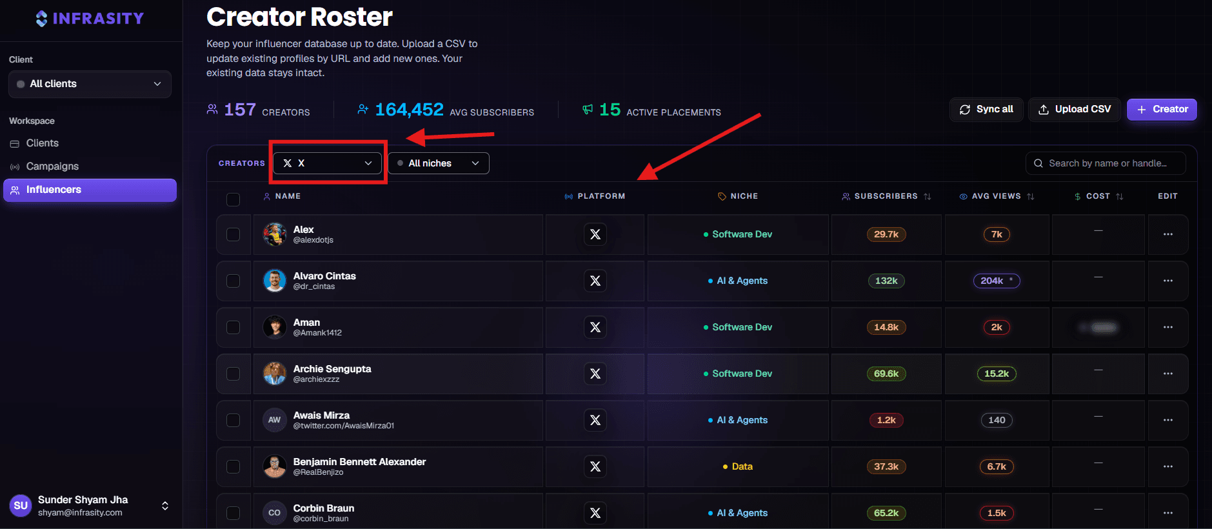Open the edit menu for Alvaro Cintas

click(1168, 281)
